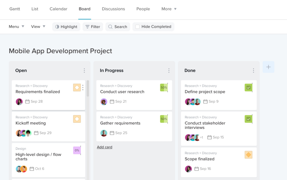Click the plus icon to add column
287x180 pixels.
tap(268, 67)
